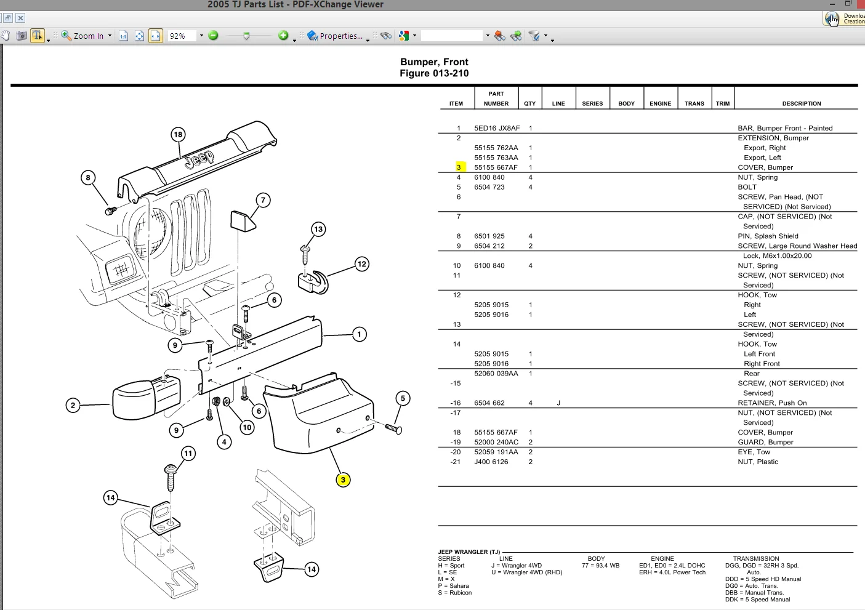
Task: Click the green zoom out minus button
Action: point(213,36)
